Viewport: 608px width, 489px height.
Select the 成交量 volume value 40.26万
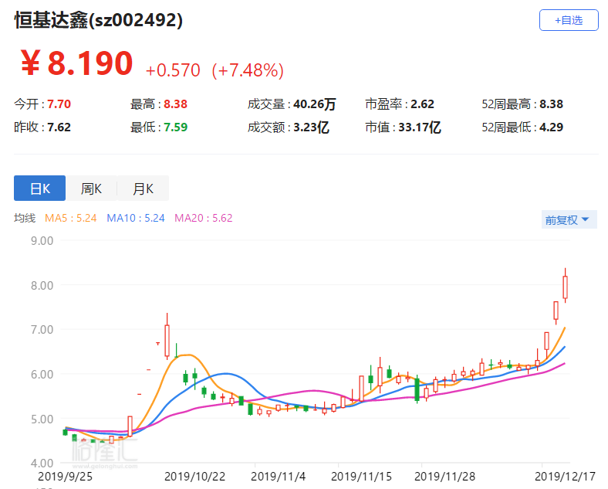pos(313,104)
